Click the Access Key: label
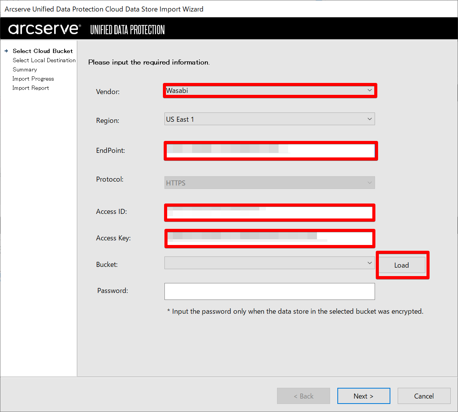Screen dimensions: 458x412 click(113, 238)
